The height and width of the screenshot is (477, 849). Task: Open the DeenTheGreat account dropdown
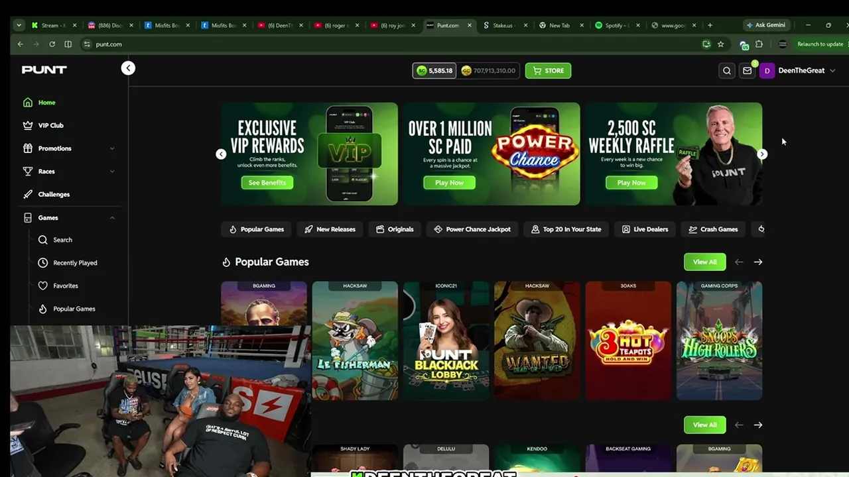[x=832, y=71]
